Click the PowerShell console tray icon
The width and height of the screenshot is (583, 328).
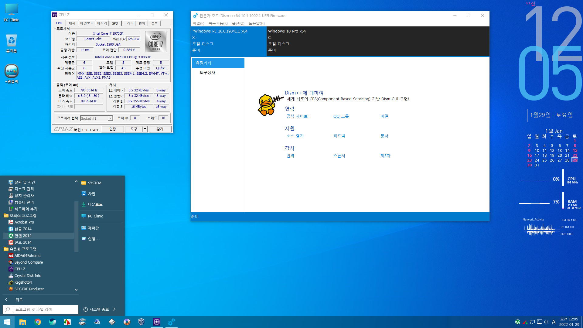click(540, 322)
